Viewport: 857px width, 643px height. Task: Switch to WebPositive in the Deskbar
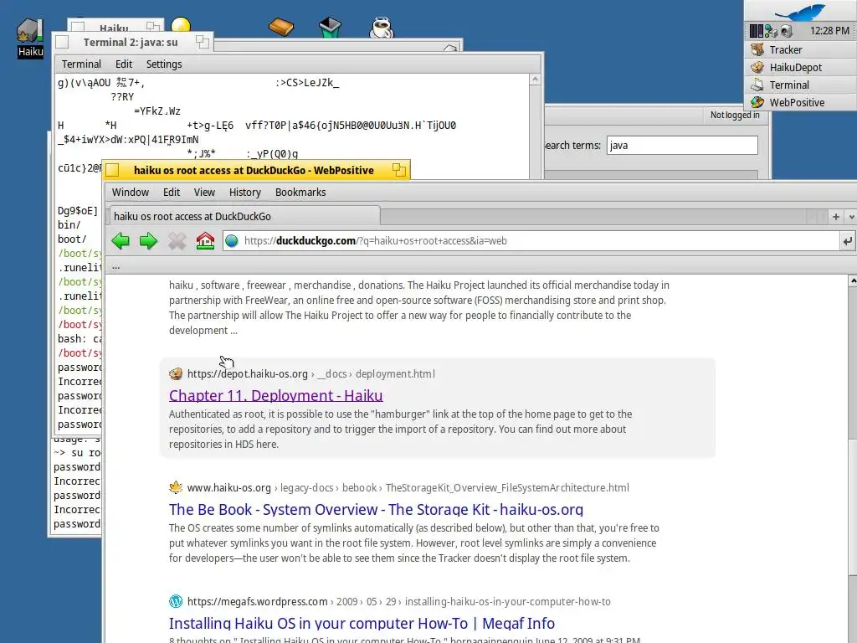pos(800,102)
